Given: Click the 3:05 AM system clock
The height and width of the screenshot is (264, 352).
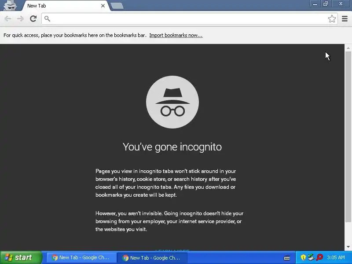Looking at the screenshot, I should 336,257.
